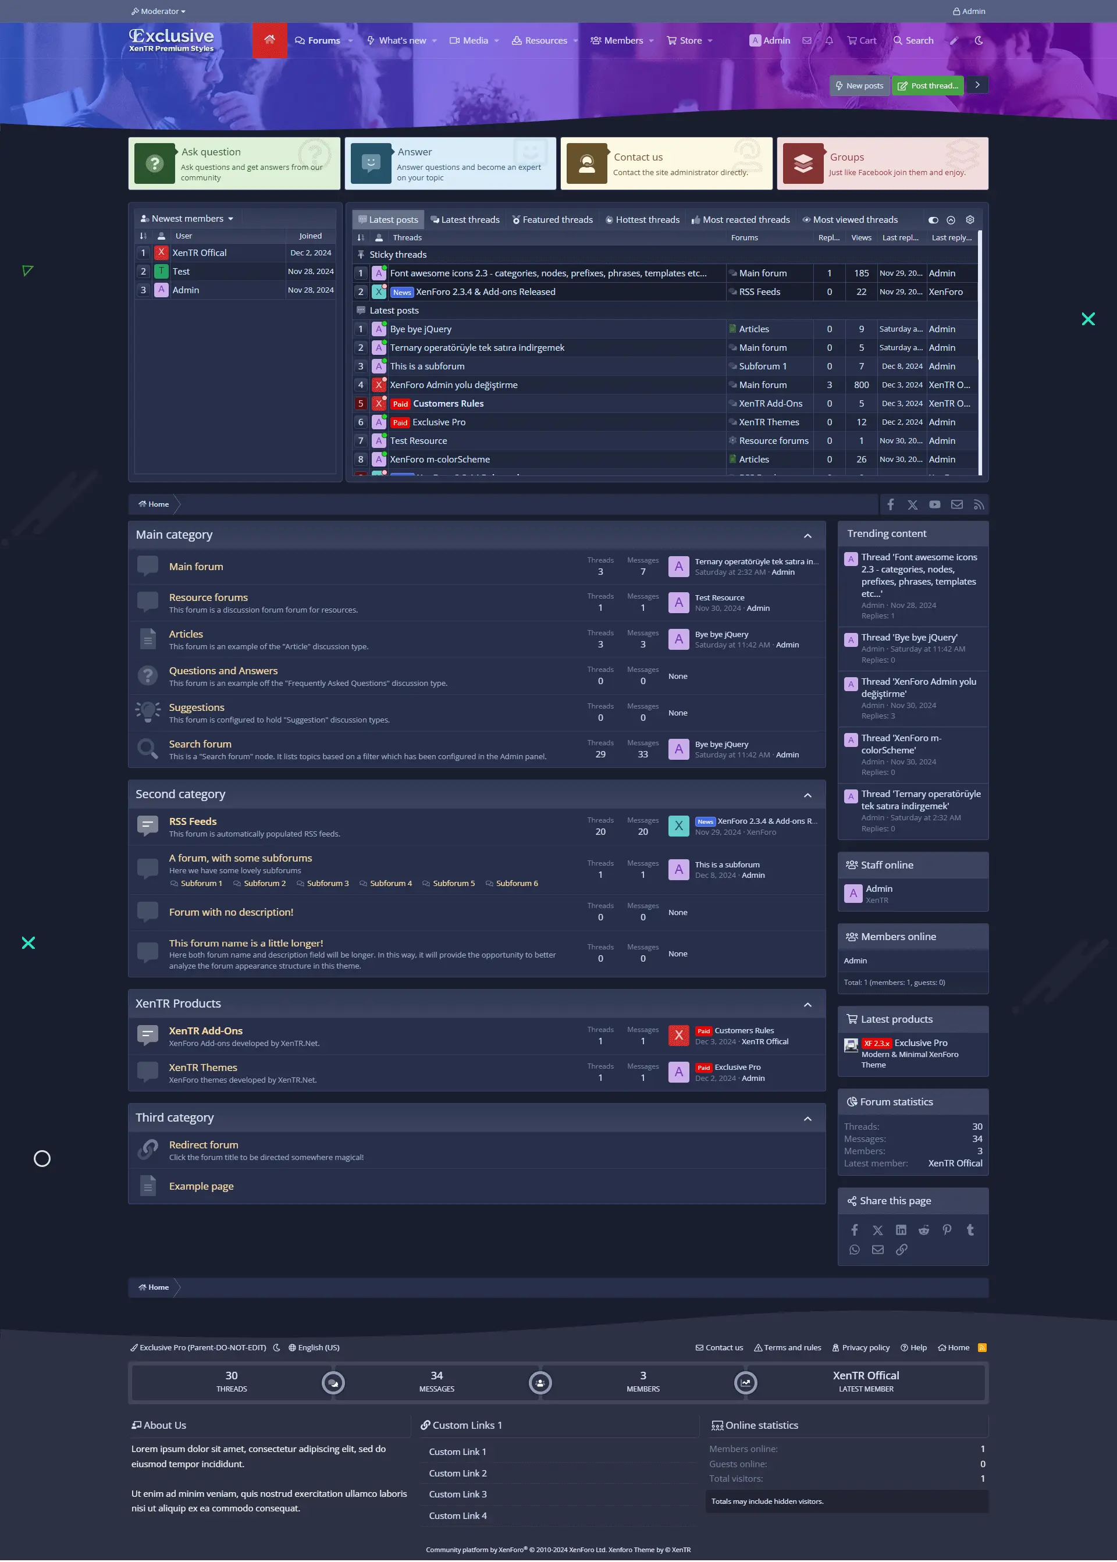Share this page on Reddit
Viewport: 1117px width, 1562px height.
tap(923, 1229)
